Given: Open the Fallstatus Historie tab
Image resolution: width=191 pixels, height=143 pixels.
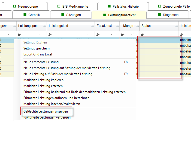Looking at the screenshot, I should tap(123, 6).
